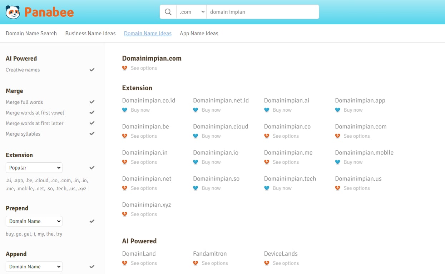The image size is (445, 274).
Task: Toggle the Extension section checkmark
Action: [92, 168]
